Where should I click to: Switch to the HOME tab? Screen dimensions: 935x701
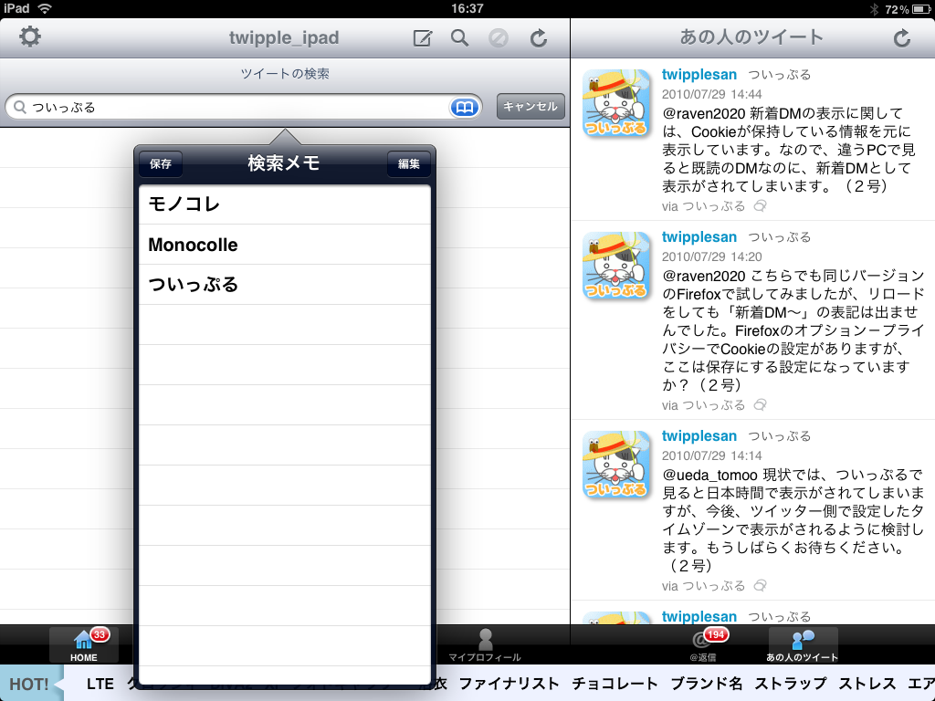pyautogui.click(x=83, y=644)
